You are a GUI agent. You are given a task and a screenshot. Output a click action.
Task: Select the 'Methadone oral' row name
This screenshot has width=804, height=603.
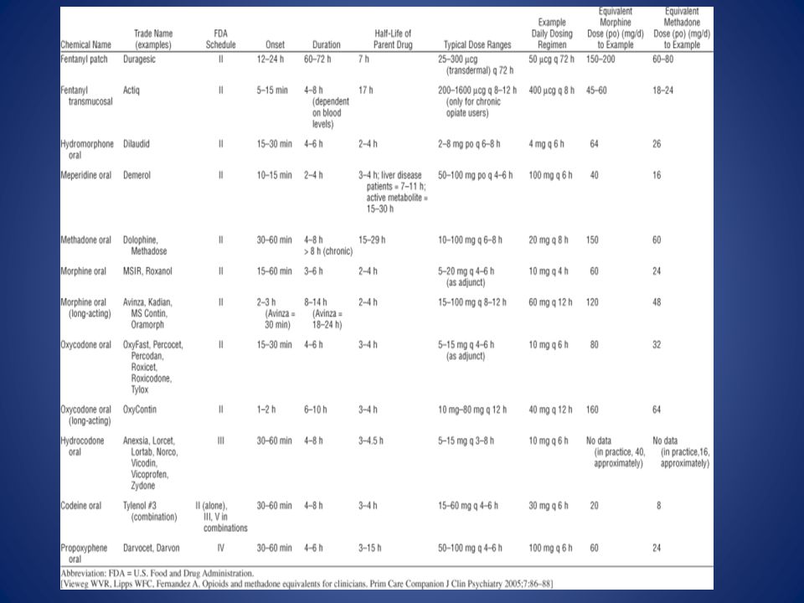[x=85, y=240]
